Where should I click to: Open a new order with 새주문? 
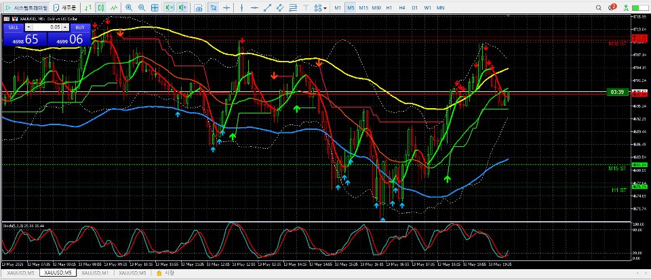[65, 7]
